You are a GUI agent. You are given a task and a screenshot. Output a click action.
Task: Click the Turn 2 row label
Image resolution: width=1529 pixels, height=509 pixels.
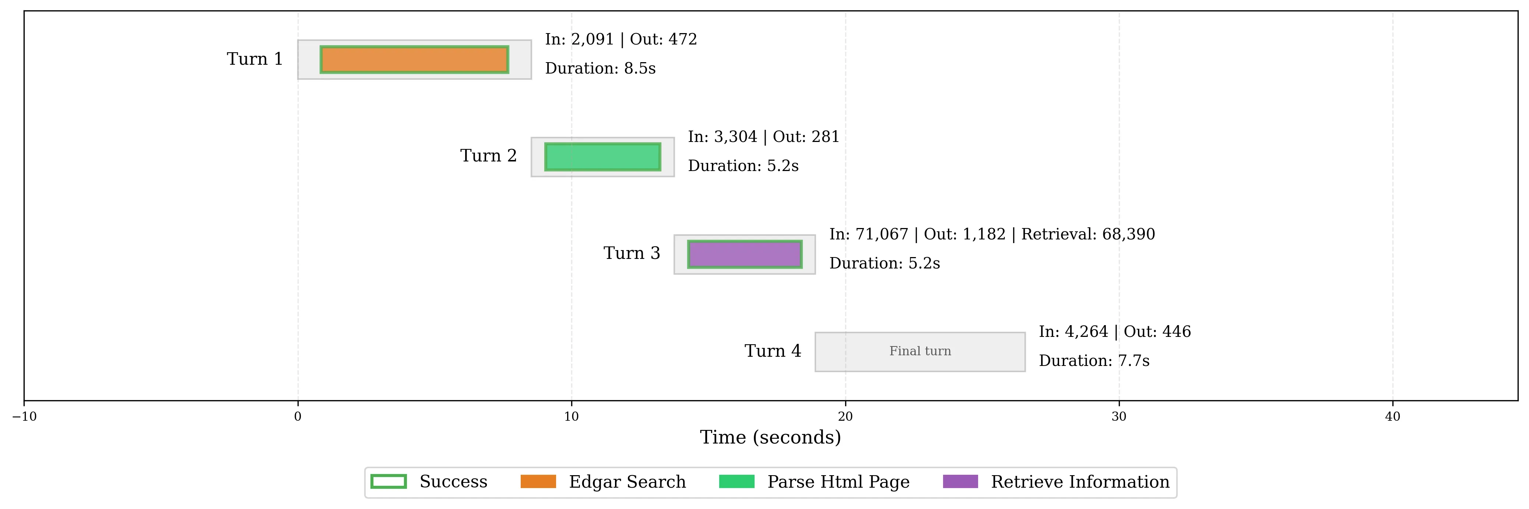click(489, 156)
